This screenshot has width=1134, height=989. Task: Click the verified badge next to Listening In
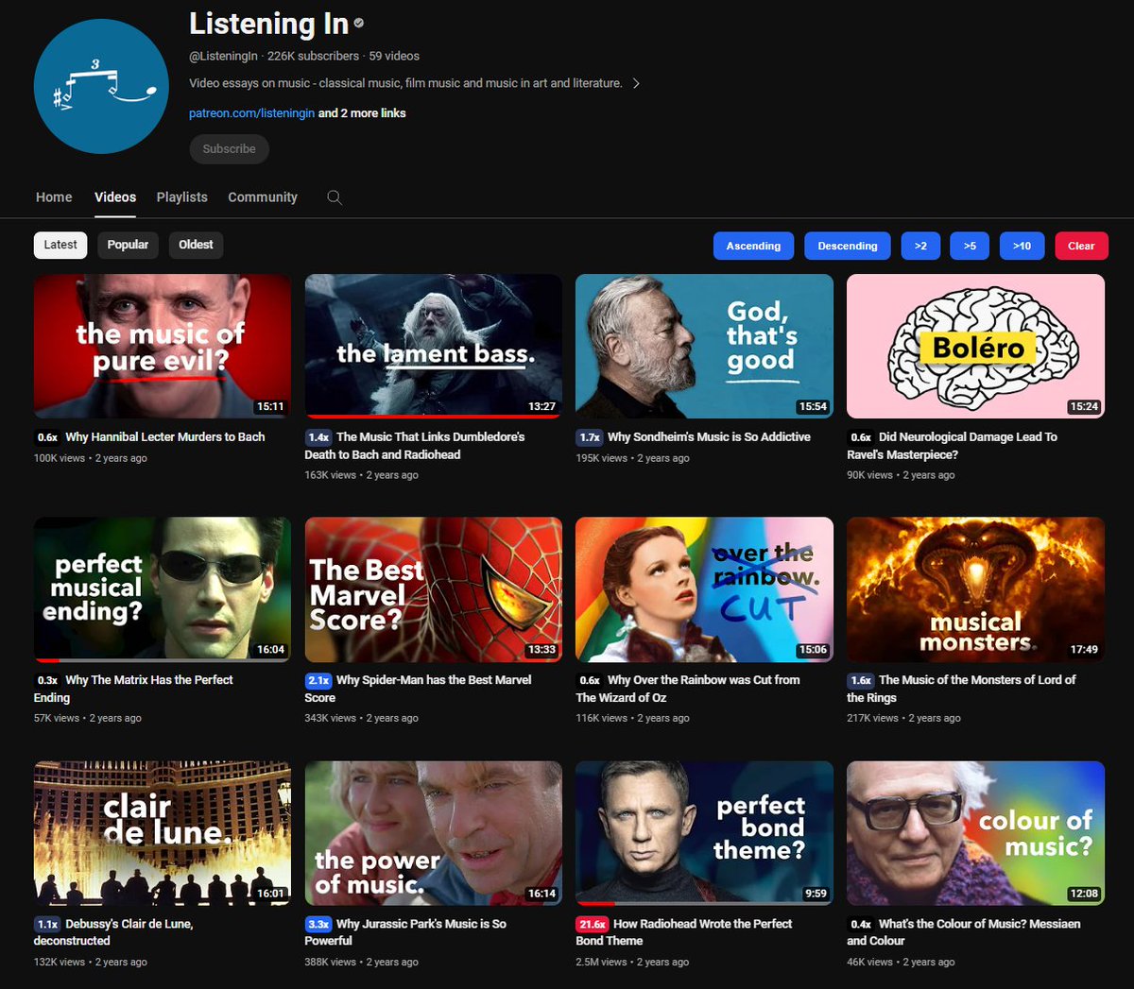(359, 24)
